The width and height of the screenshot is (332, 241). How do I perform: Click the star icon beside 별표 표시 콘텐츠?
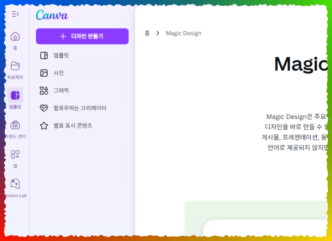(44, 126)
